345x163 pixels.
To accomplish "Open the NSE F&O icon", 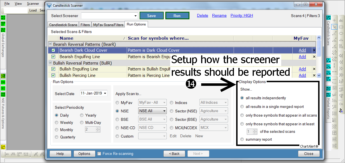I will (3, 95).
